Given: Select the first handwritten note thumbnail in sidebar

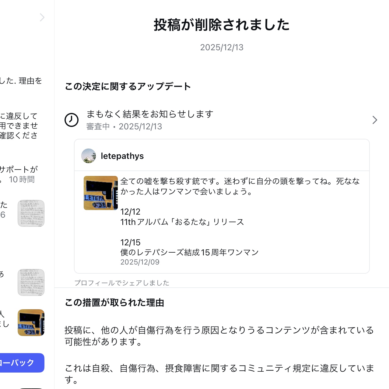Looking at the screenshot, I should 31,213.
